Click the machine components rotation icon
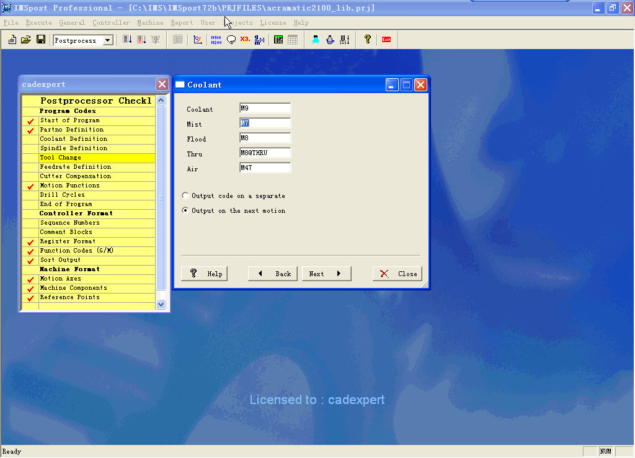This screenshot has width=635, height=458. point(330,40)
